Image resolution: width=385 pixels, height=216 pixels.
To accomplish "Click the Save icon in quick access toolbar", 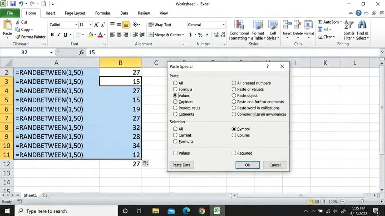I will pyautogui.click(x=13, y=4).
